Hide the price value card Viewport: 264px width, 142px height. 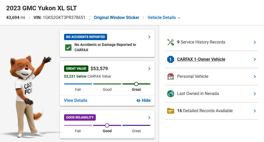coord(143,100)
